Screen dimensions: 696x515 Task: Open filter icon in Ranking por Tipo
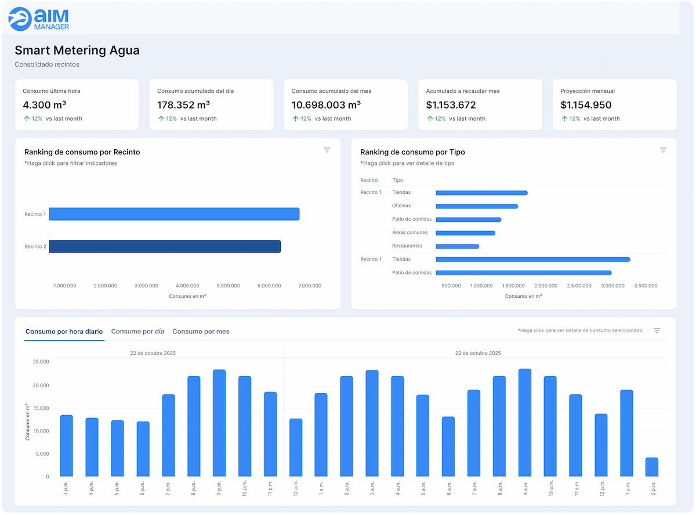pyautogui.click(x=663, y=150)
